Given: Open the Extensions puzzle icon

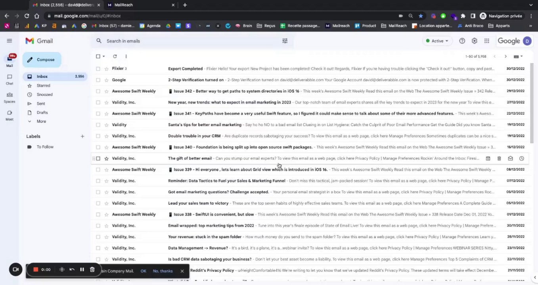Looking at the screenshot, I should [x=463, y=16].
